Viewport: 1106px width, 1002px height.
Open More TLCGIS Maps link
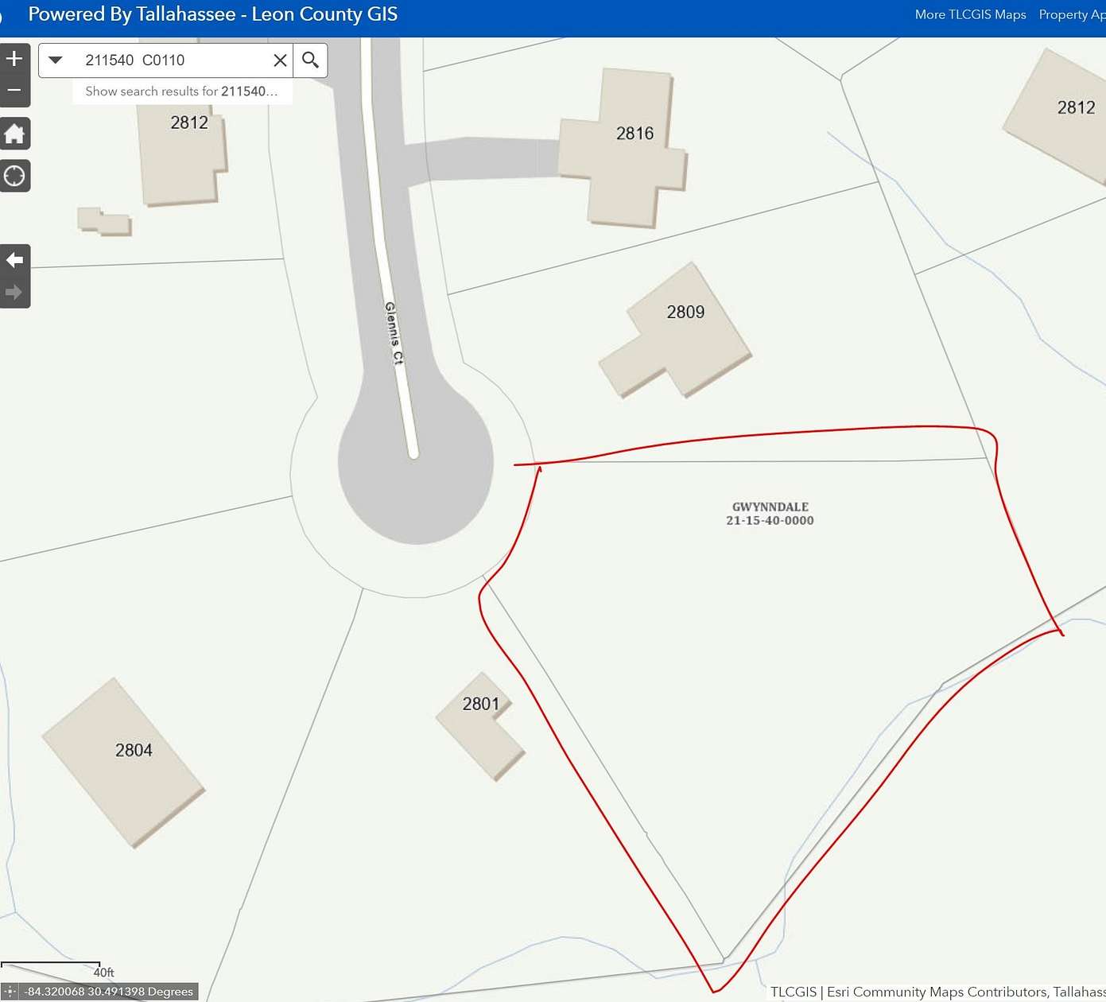click(x=970, y=14)
